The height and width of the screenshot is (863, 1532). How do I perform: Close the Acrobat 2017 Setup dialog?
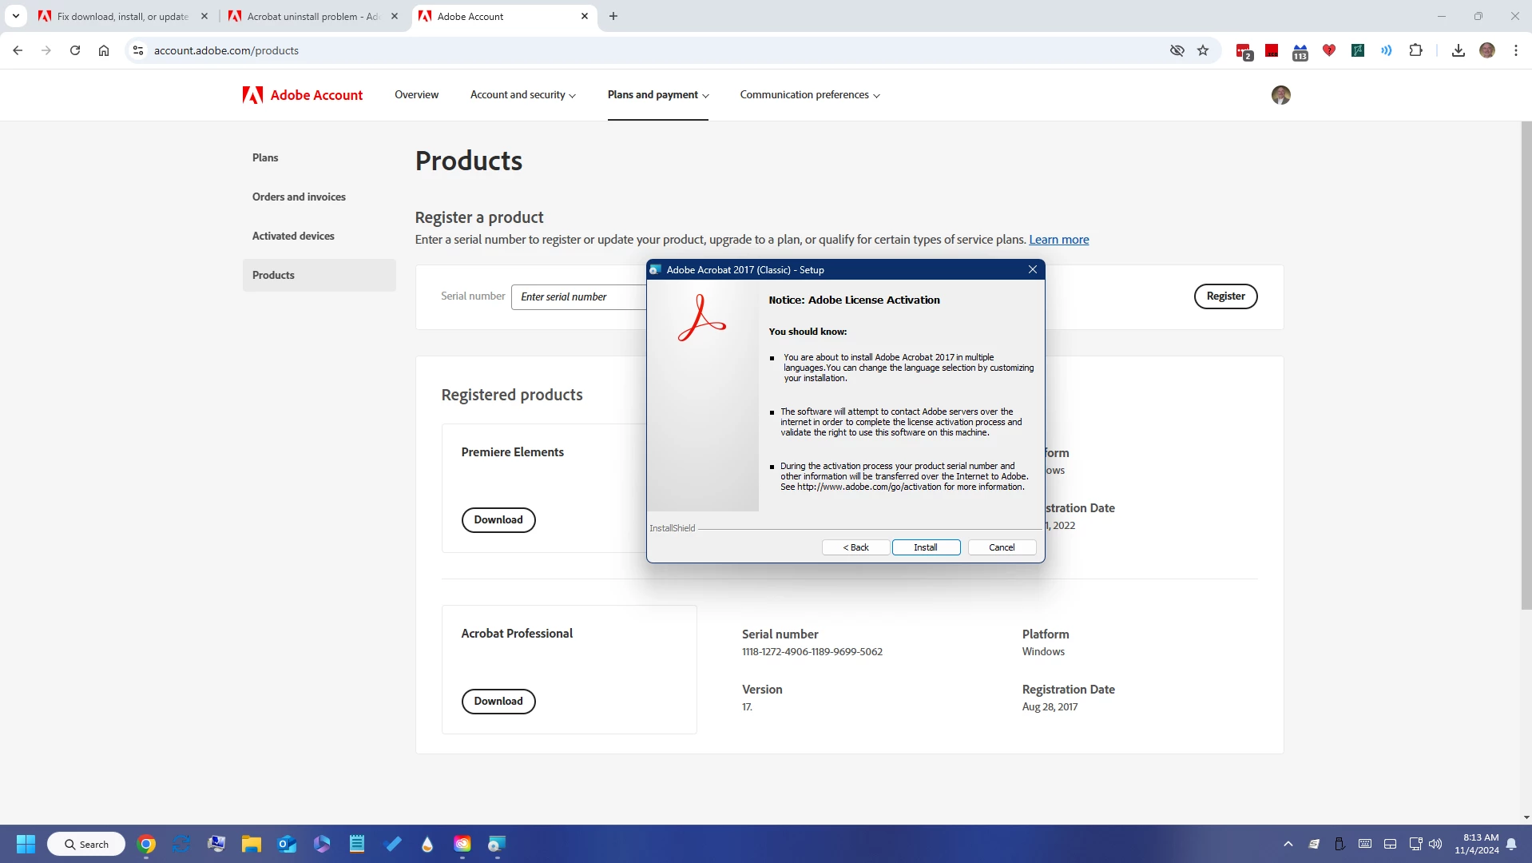tap(1033, 269)
